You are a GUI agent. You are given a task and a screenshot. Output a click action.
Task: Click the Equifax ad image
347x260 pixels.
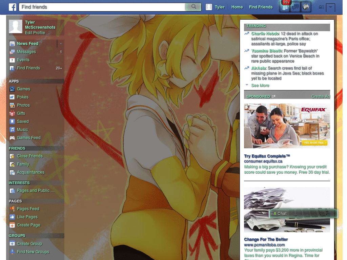click(x=287, y=126)
